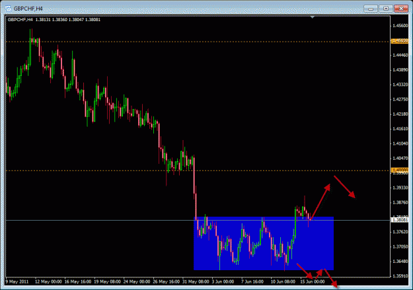Click the OHLC header text in chart corner
Viewport: 413px width, 290px height.
[x=54, y=20]
